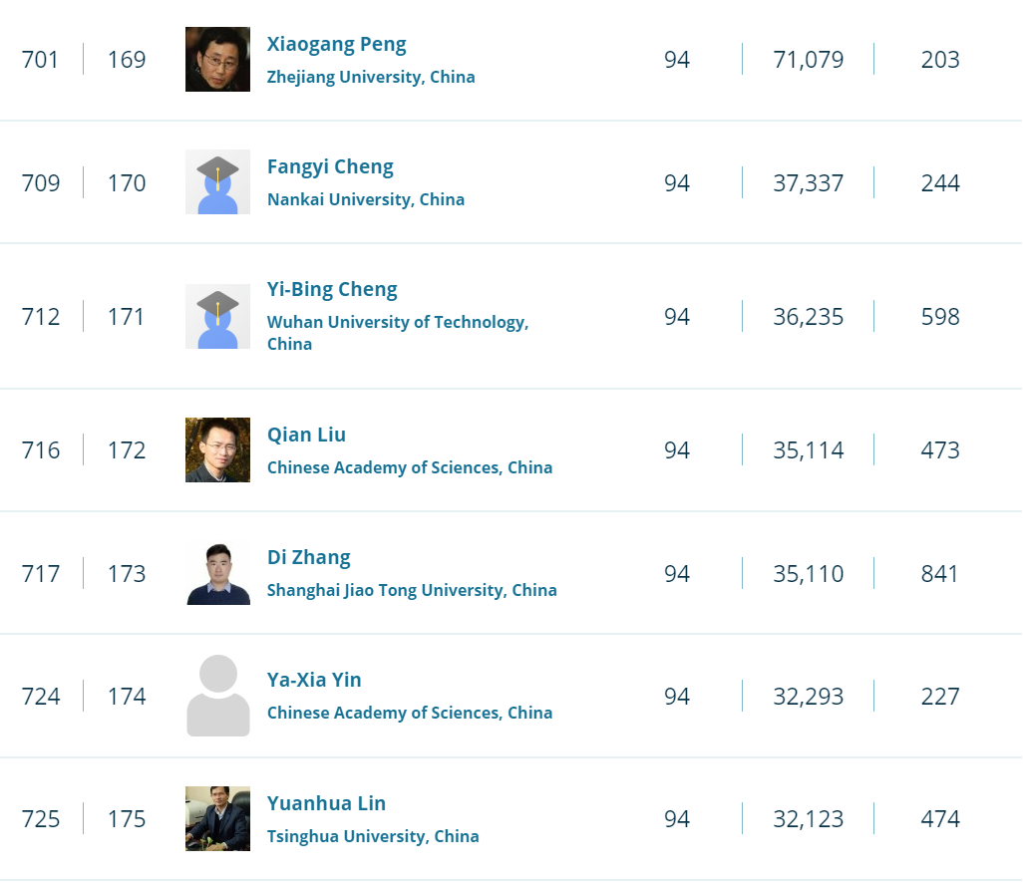Click Zhejiang University, China affiliation
Image resolution: width=1023 pixels, height=883 pixels.
[x=371, y=78]
